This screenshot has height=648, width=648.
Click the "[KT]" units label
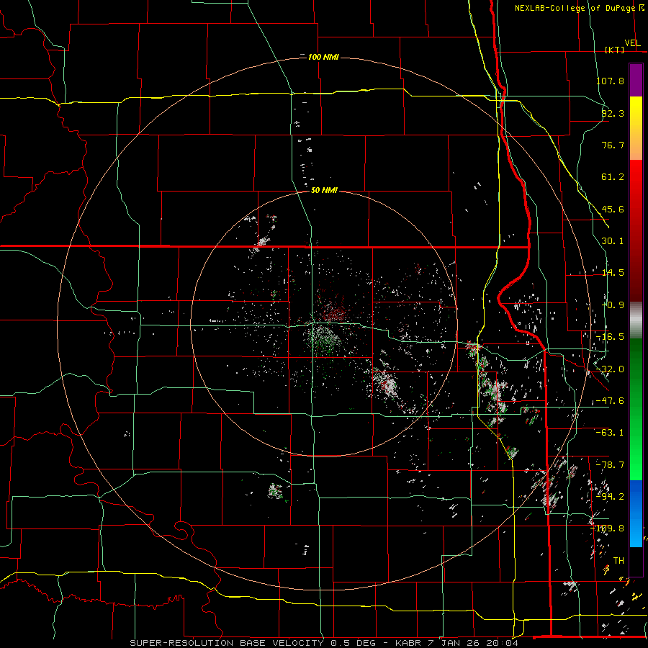pyautogui.click(x=615, y=50)
